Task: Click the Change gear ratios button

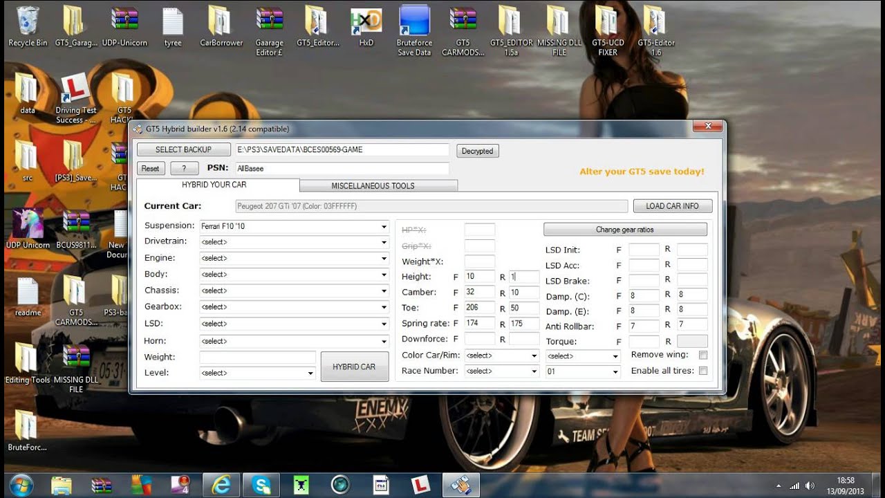Action: [625, 230]
